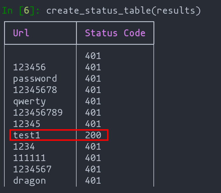Select the qwerty entry in the table
The image size is (221, 193).
29,101
